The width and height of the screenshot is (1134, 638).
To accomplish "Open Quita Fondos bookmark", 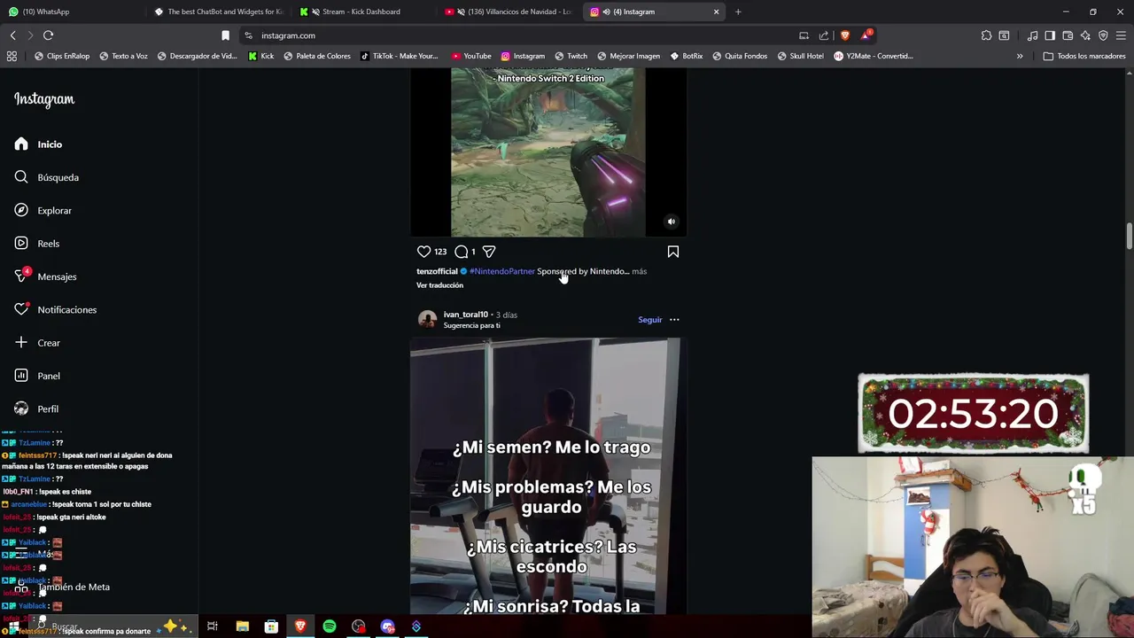I will coord(740,56).
